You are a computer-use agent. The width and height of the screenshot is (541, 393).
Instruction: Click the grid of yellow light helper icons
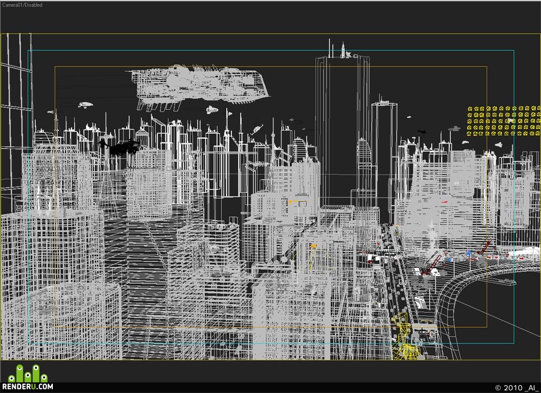503,121
